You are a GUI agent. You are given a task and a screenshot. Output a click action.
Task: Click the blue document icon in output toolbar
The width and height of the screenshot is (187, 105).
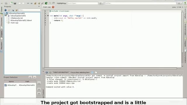[92, 72]
